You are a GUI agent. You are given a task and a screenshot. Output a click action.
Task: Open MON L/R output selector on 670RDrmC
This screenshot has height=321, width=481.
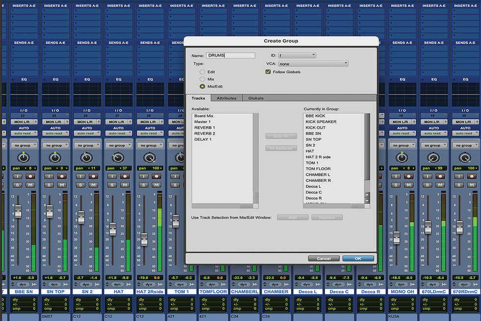coord(463,122)
